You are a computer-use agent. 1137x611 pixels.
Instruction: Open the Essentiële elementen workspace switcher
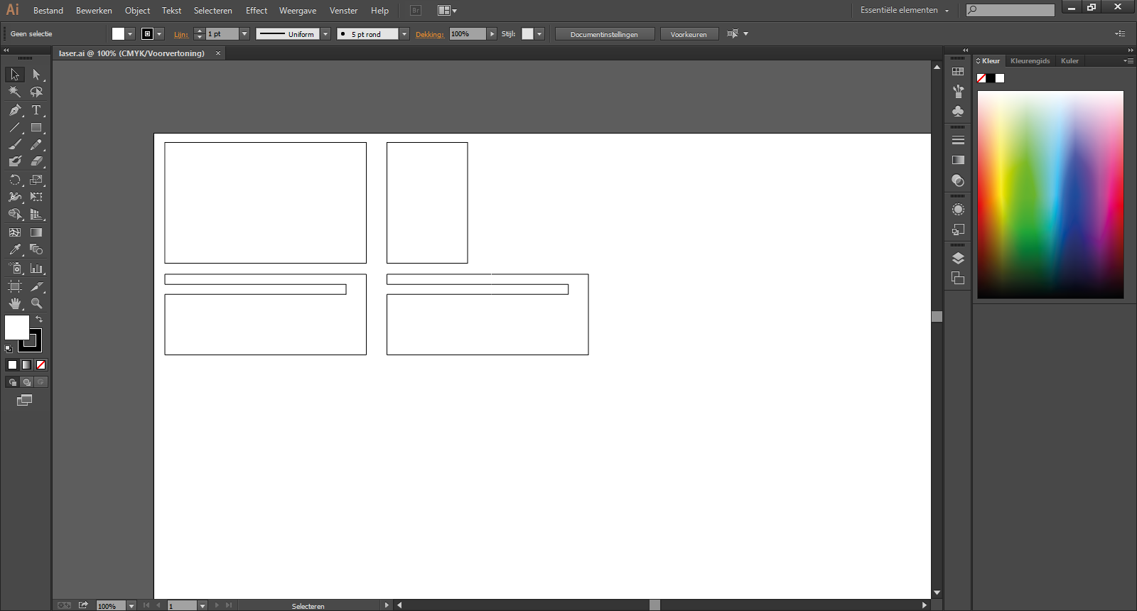click(905, 10)
